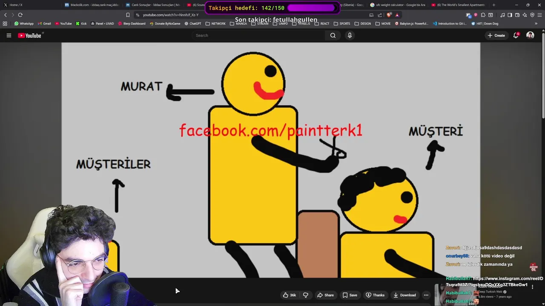Go forward in browser history
The image size is (545, 306).
12,15
